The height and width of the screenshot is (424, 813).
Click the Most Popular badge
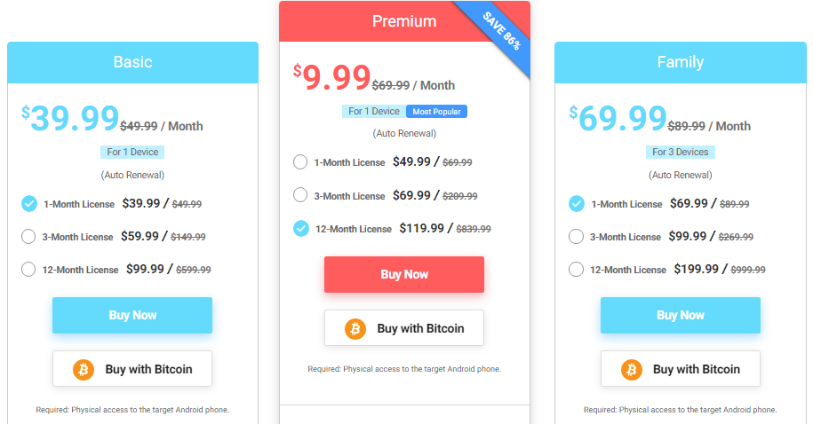436,111
